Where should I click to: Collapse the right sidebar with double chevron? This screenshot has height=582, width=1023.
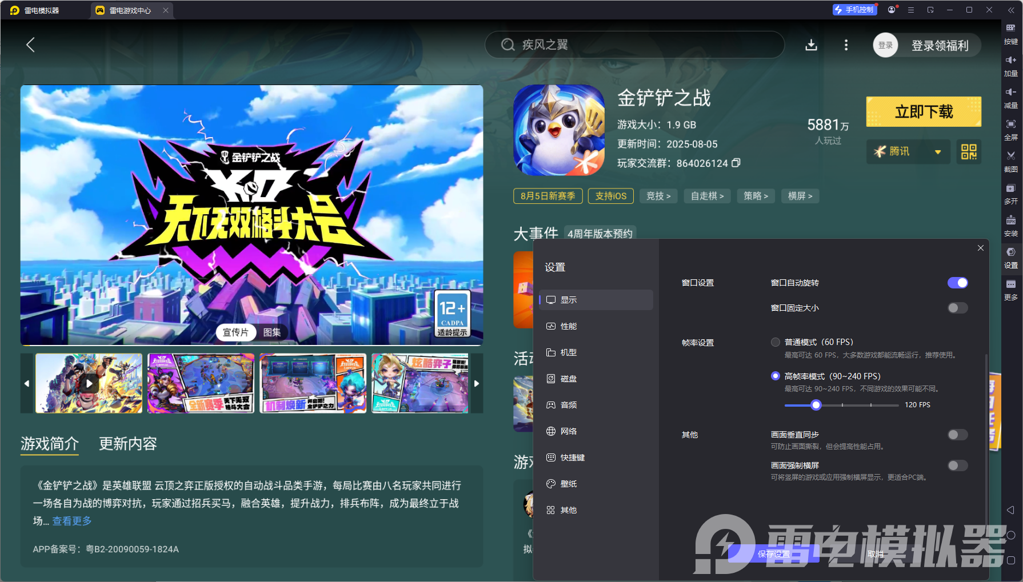(1011, 10)
